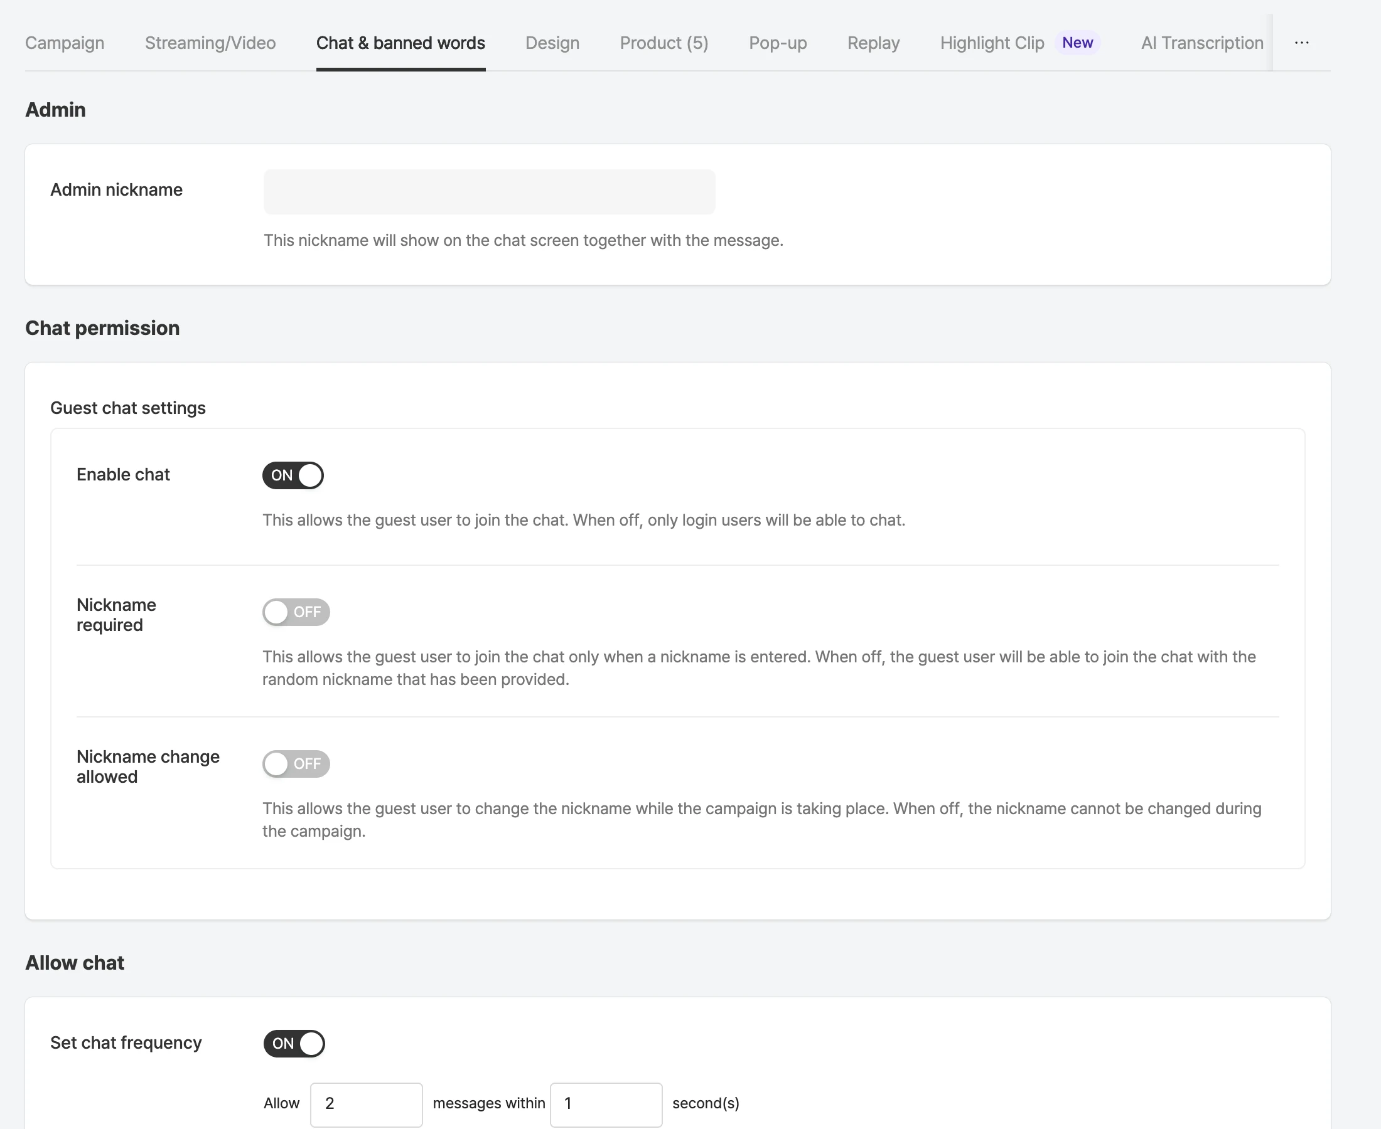Switch to the Streaming/Video tab
This screenshot has width=1381, height=1129.
coord(210,43)
